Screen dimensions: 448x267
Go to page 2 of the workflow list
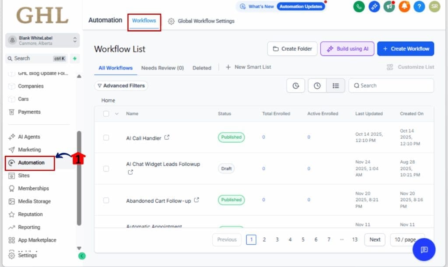click(x=264, y=239)
